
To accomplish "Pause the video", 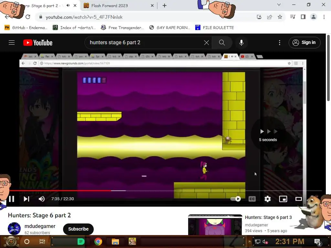I will tap(12, 199).
